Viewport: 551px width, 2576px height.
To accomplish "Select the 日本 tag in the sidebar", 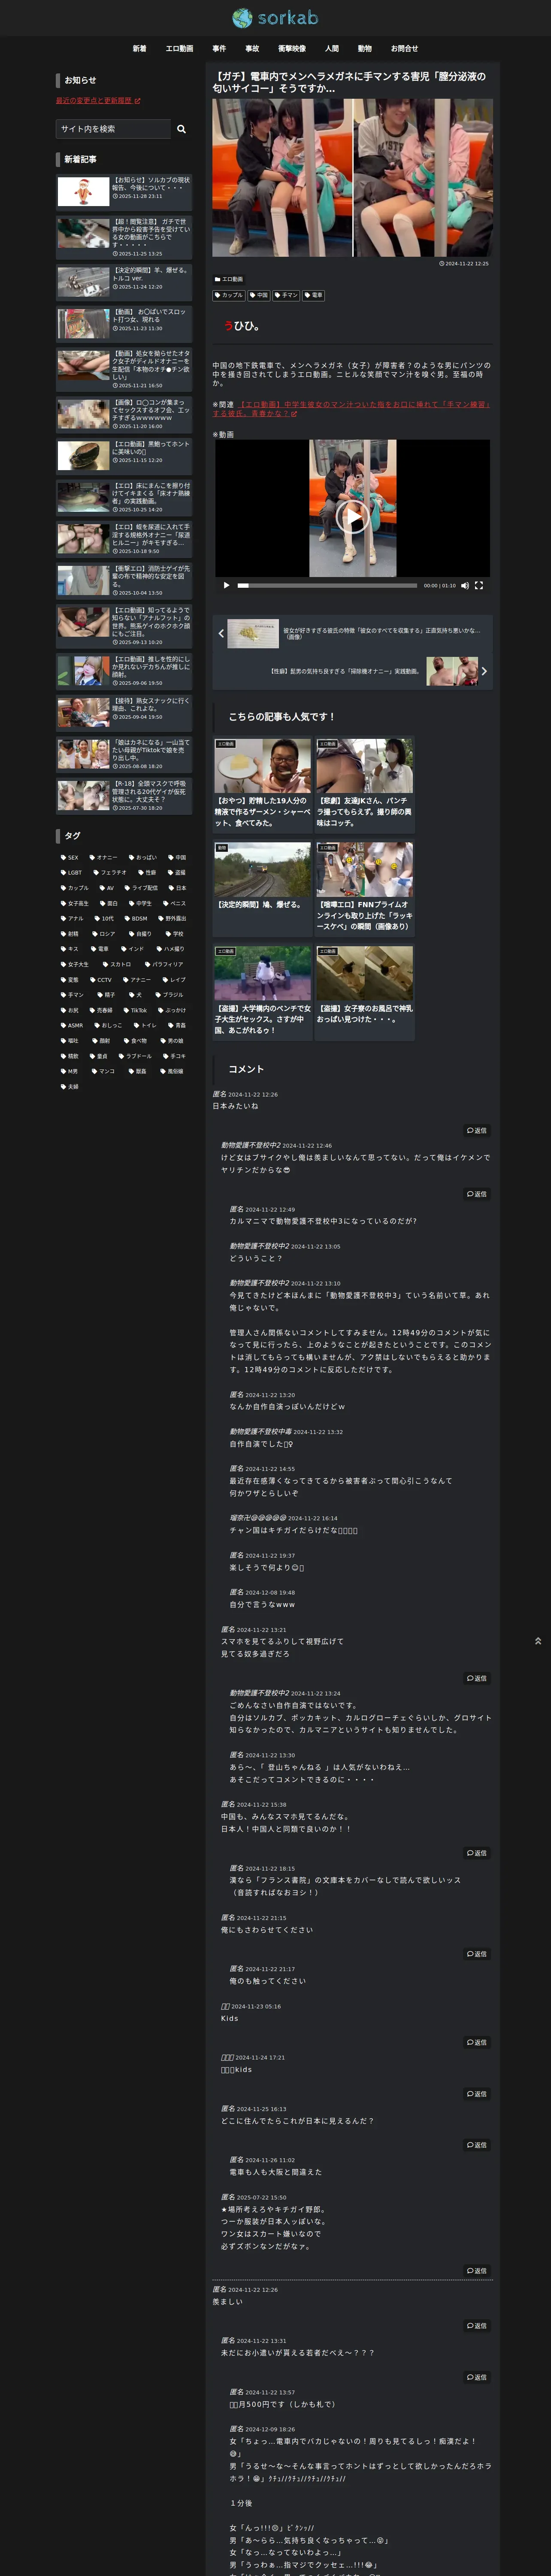I will pos(178,888).
